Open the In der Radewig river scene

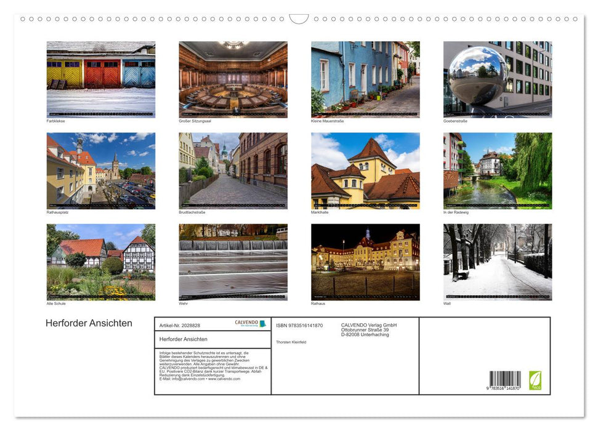click(x=497, y=169)
